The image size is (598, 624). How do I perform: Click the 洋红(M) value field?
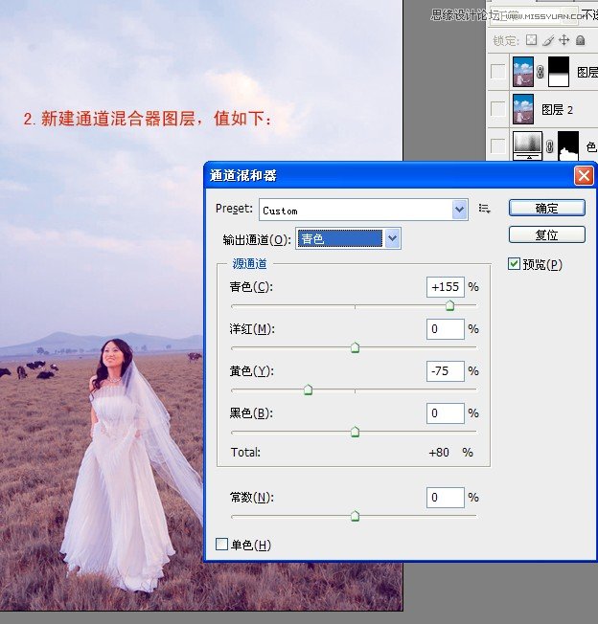pos(446,328)
